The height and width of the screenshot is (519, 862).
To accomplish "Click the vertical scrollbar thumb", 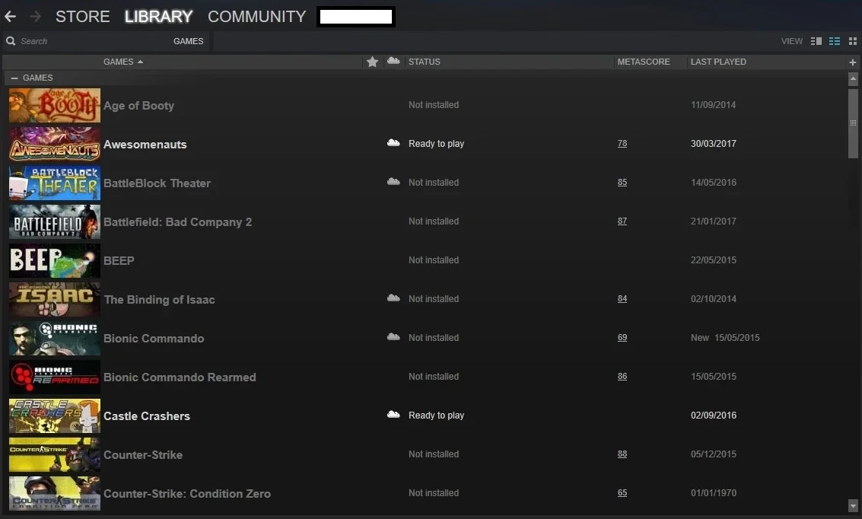I will pyautogui.click(x=853, y=123).
